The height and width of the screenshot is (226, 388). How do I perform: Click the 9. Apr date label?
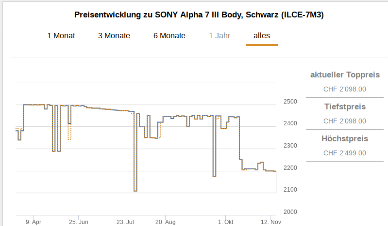click(x=34, y=222)
